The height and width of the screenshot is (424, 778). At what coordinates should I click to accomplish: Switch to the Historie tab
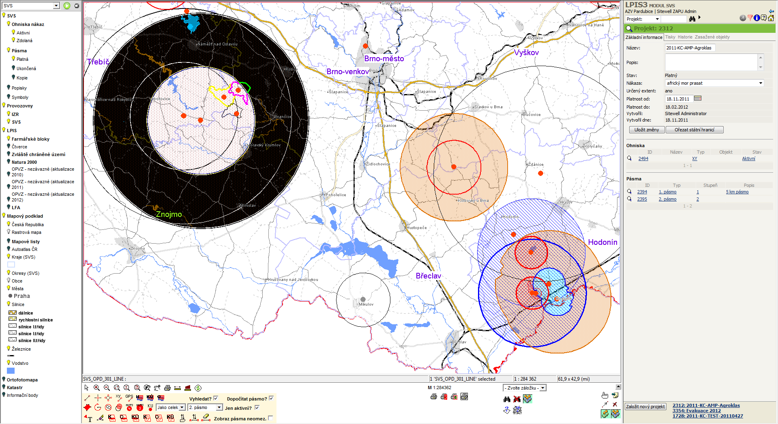(x=685, y=37)
